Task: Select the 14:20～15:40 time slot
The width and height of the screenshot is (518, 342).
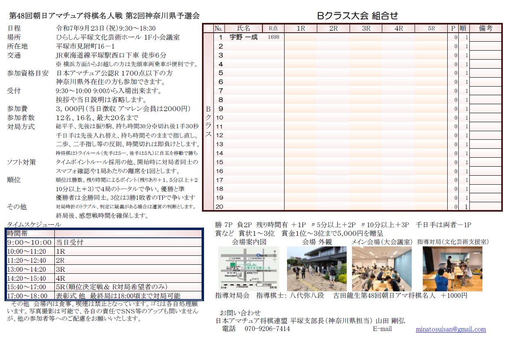Action: [x=30, y=278]
